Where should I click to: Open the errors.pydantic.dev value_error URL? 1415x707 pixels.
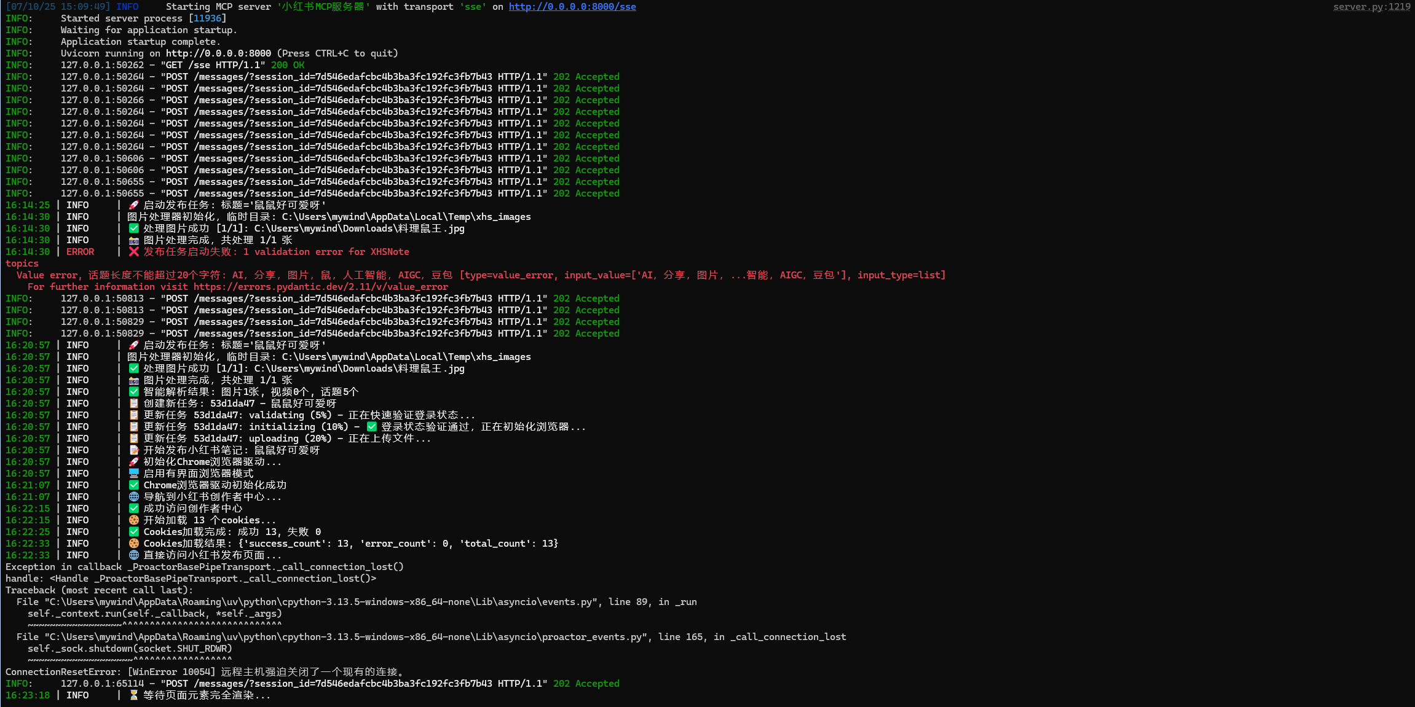click(320, 287)
